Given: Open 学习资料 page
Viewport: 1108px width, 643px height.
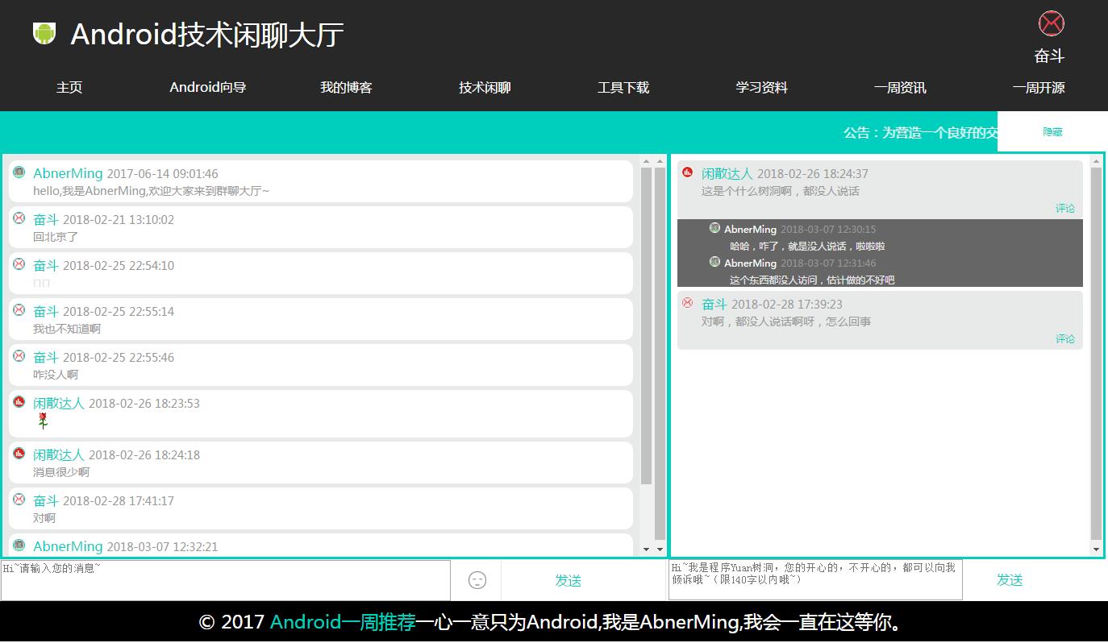Looking at the screenshot, I should (x=762, y=88).
